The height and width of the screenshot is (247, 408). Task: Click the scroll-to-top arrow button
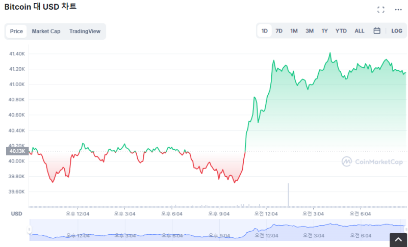click(398, 240)
